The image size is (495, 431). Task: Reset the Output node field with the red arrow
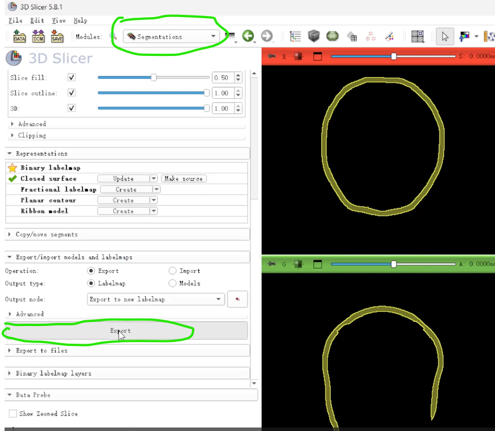click(x=237, y=299)
